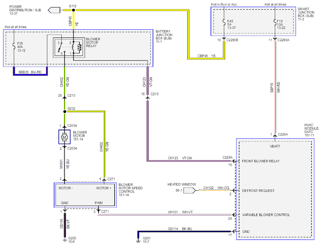The width and height of the screenshot is (322, 246).
Task: Click the "VH301" wire label
Action: click(x=61, y=164)
